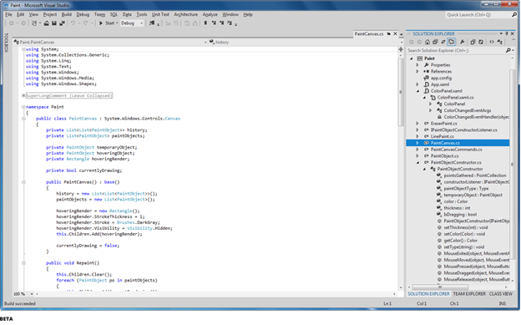This screenshot has height=325, width=521.
Task: Collapse the ColorPanel.xaml node
Action: pyautogui.click(x=417, y=91)
